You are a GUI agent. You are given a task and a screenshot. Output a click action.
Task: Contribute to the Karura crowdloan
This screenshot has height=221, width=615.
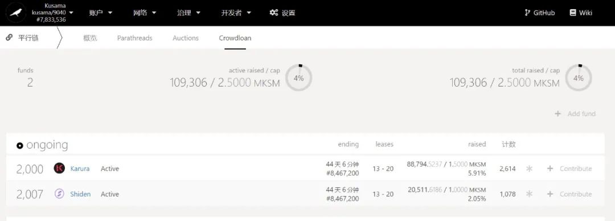coord(569,169)
